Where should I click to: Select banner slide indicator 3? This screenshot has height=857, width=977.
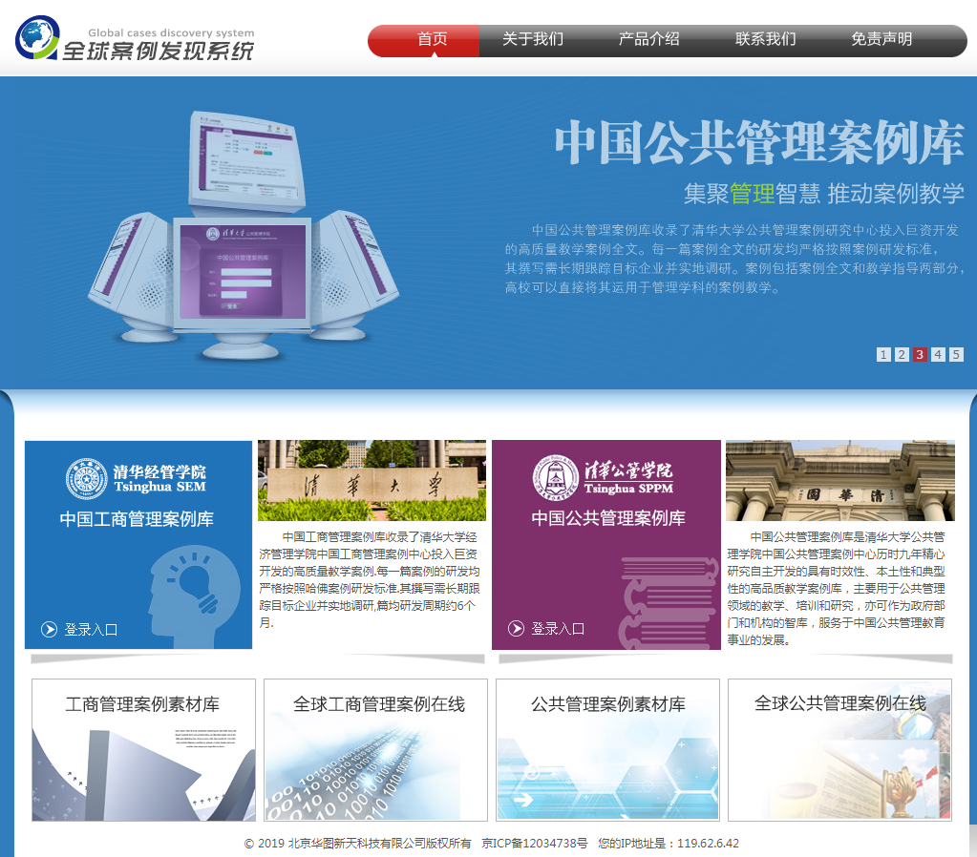pyautogui.click(x=920, y=354)
